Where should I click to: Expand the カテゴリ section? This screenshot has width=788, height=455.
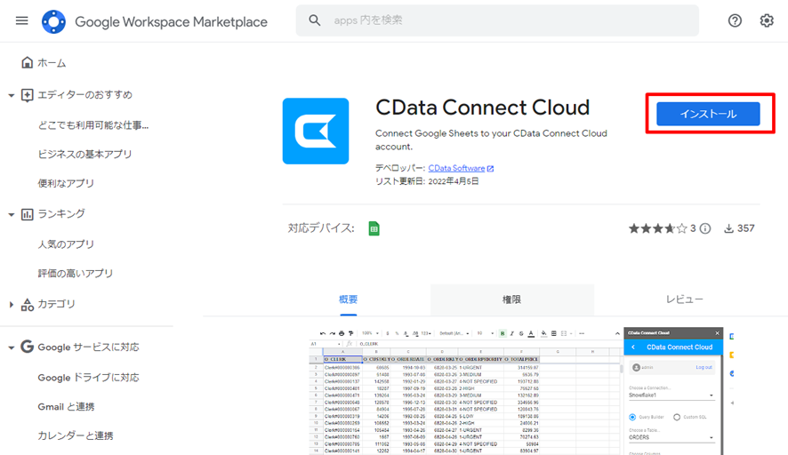[11, 304]
